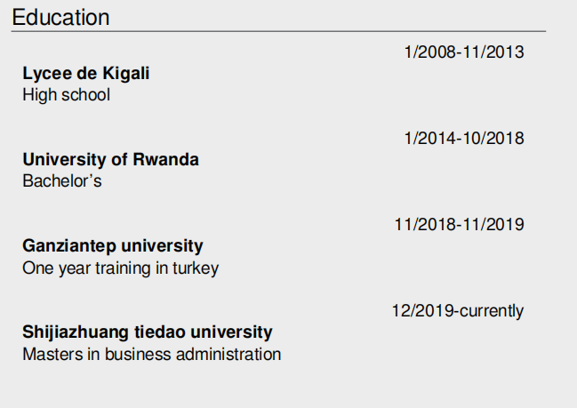577x408 pixels.
Task: Click the word "Shijiazhuang"
Action: 74,332
